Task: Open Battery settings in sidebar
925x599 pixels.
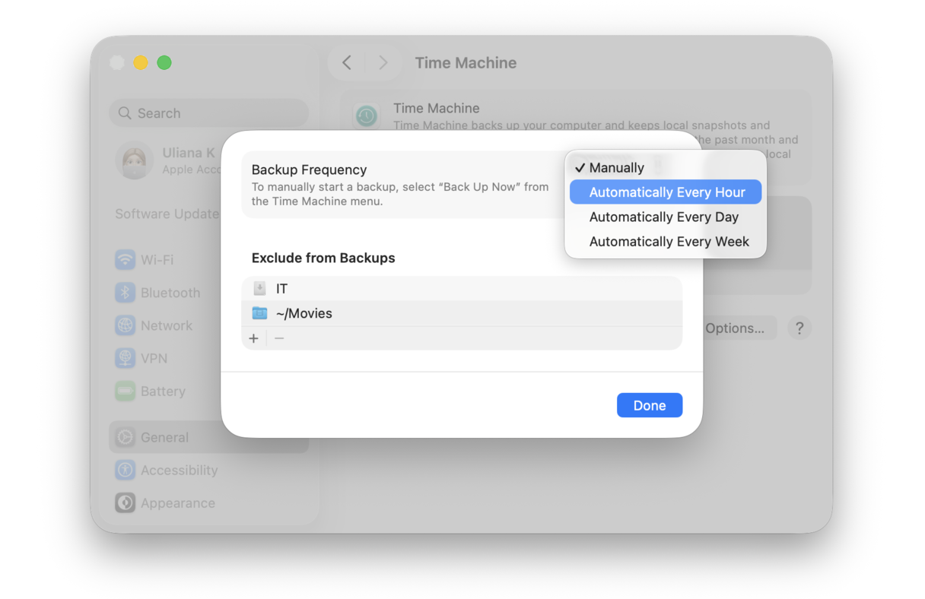Action: (209, 391)
